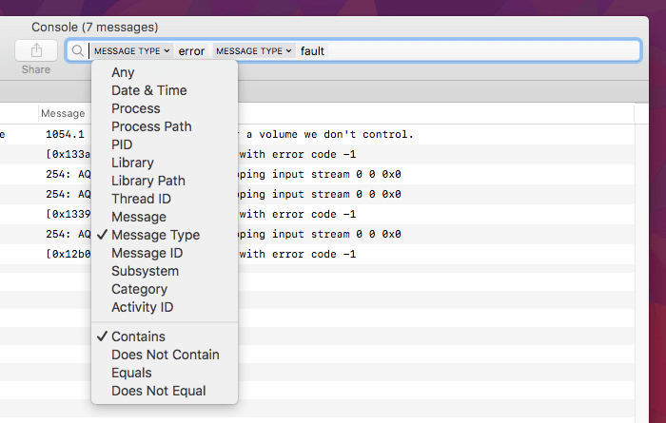The image size is (666, 423).
Task: Choose Message ID filter option
Action: [x=165, y=253]
